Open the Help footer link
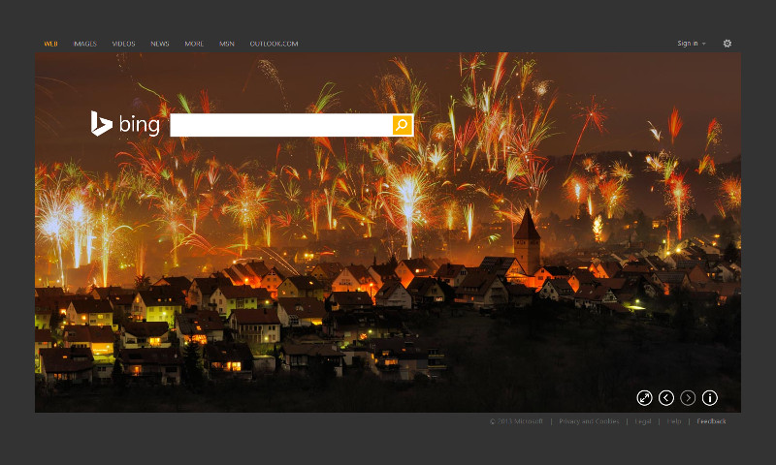776x465 pixels. click(x=674, y=421)
